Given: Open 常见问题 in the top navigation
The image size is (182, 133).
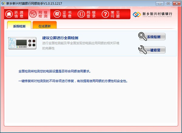Looking at the screenshot, I should click(x=115, y=14).
